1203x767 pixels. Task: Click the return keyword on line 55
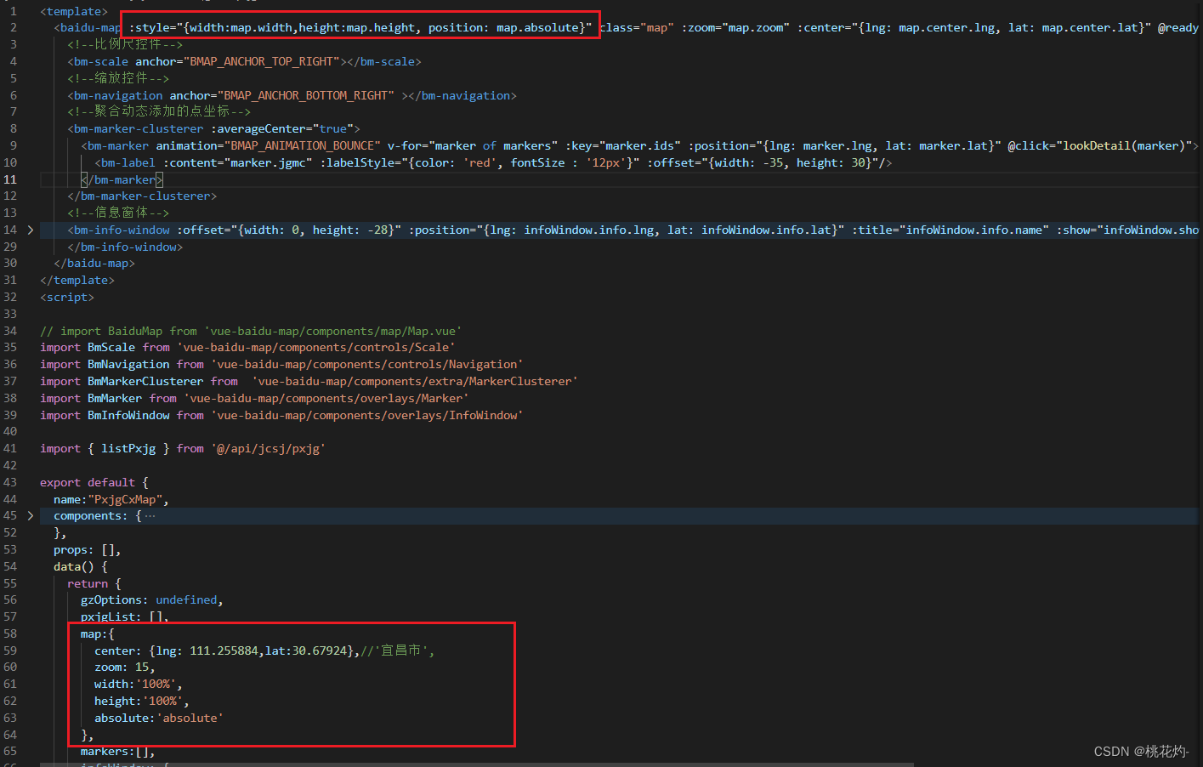click(x=88, y=584)
